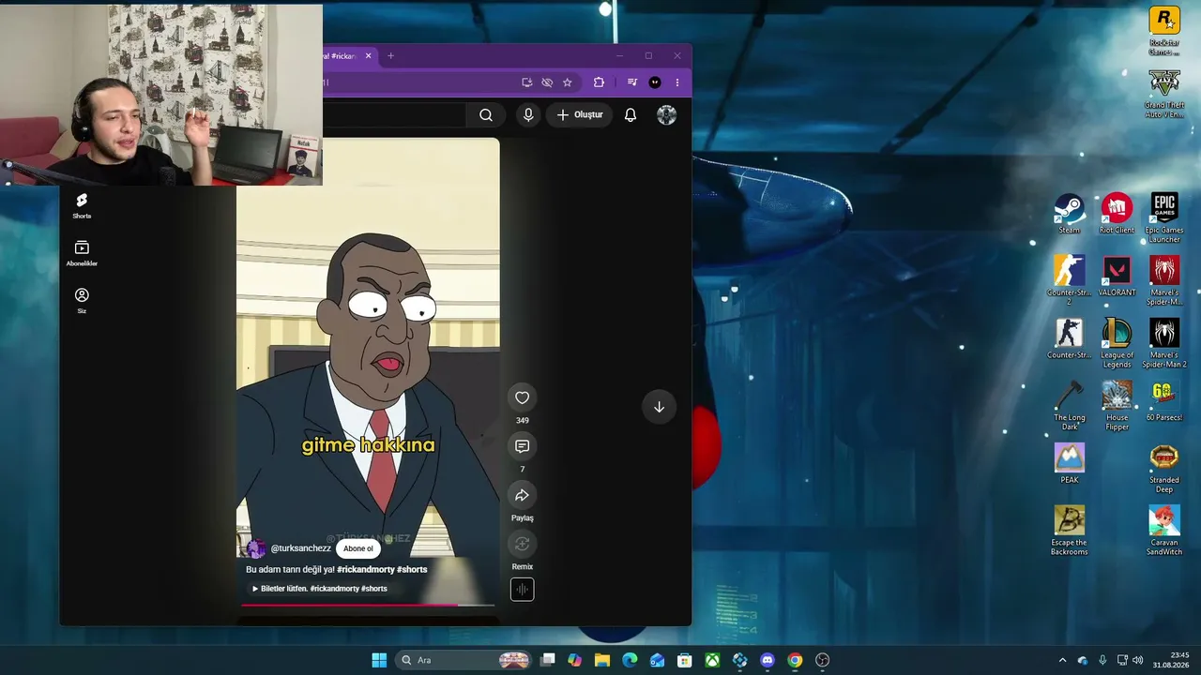This screenshot has height=675, width=1201.
Task: Open the sound page for this Short
Action: 522,590
